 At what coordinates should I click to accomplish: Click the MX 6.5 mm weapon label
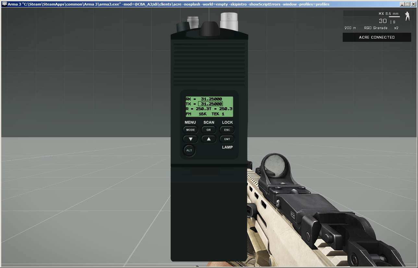point(388,14)
